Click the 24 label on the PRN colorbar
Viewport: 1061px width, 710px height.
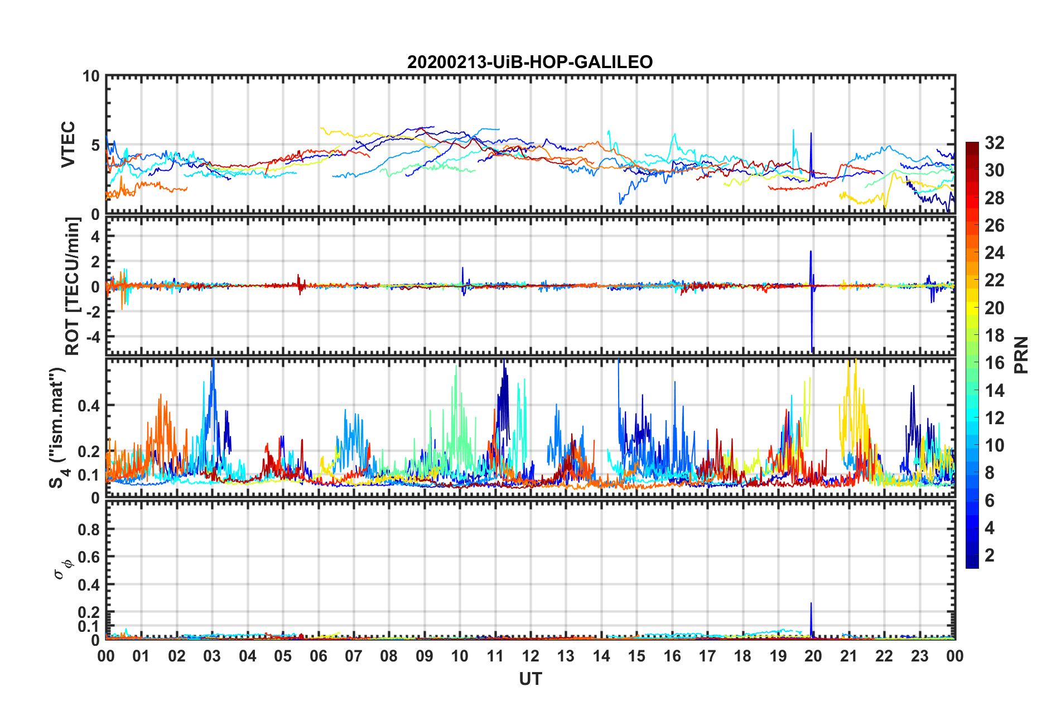point(995,253)
